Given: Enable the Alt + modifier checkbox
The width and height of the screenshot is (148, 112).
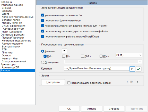Looking at the screenshot, I should 64,56.
